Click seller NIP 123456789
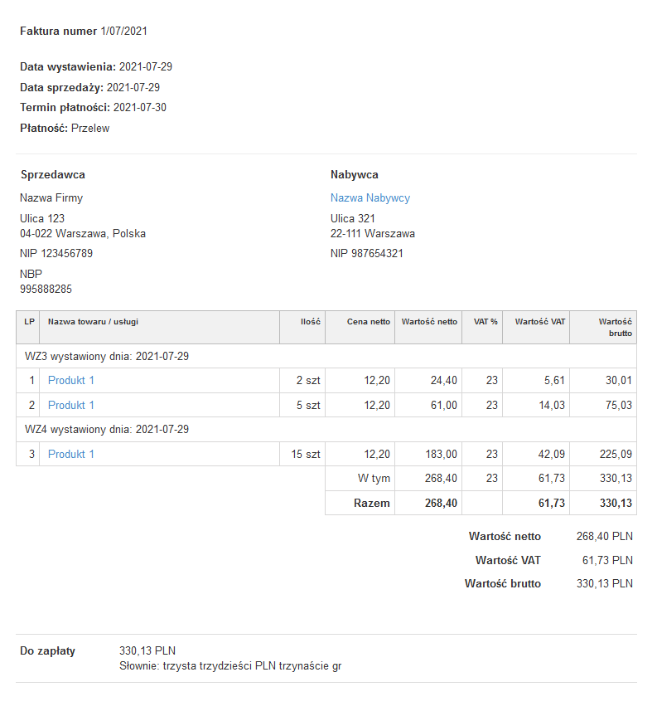This screenshot has height=716, width=657. tap(56, 253)
